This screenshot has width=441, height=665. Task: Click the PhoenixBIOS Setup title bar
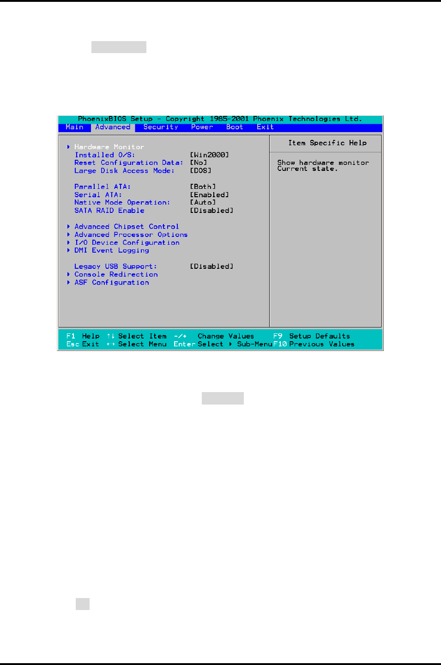click(220, 119)
